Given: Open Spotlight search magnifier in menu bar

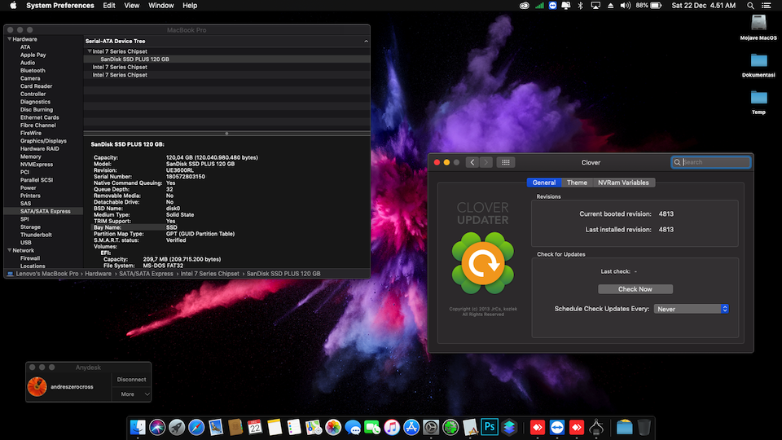Looking at the screenshot, I should coord(750,6).
